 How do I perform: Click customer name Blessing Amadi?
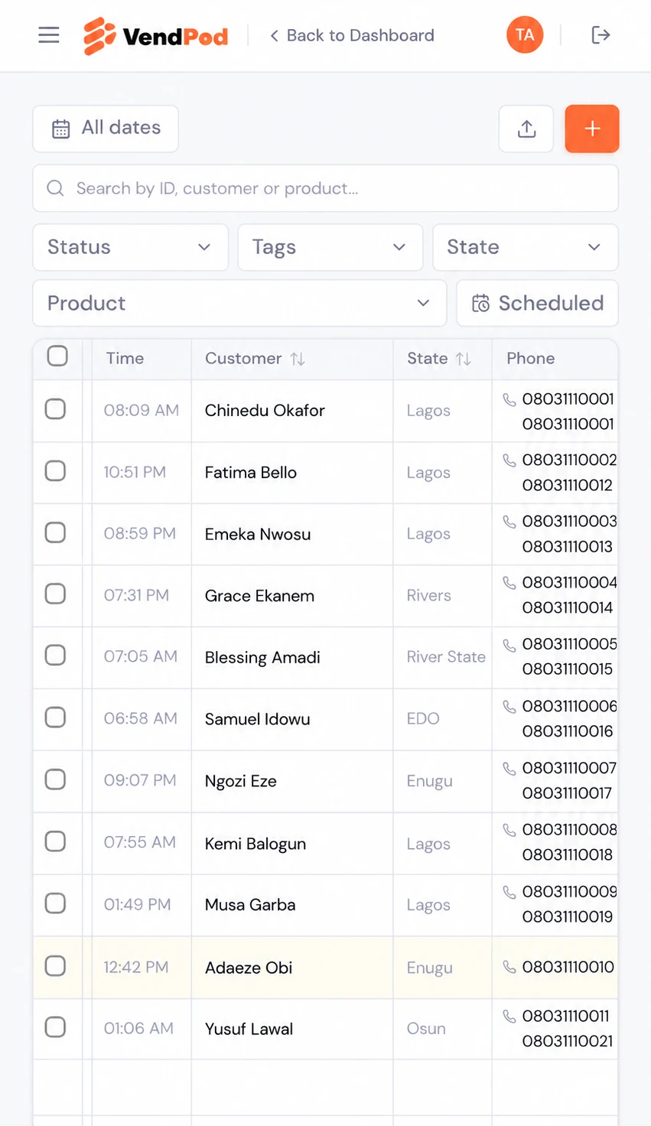[x=262, y=658]
